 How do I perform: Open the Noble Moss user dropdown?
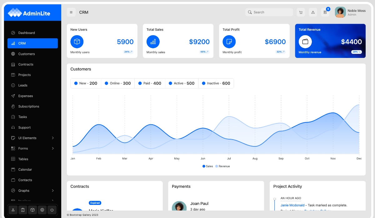tap(350, 12)
